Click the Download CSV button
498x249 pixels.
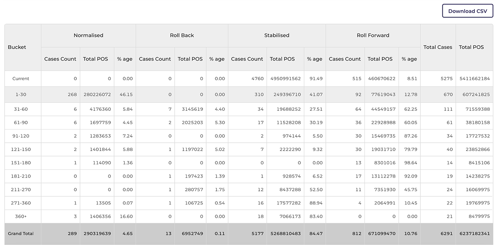tap(467, 10)
